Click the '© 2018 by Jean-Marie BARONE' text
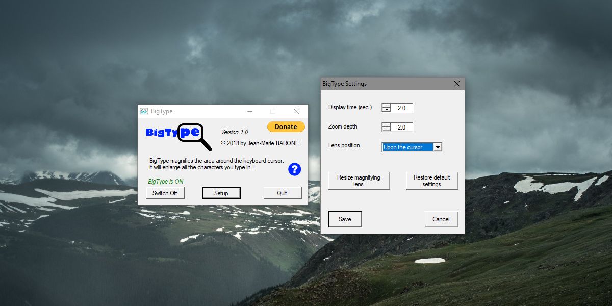This screenshot has width=612, height=306. coord(260,143)
